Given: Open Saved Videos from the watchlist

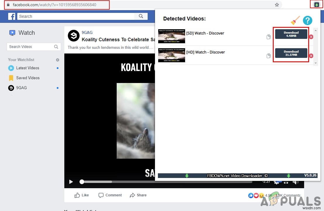Looking at the screenshot, I should [x=27, y=78].
